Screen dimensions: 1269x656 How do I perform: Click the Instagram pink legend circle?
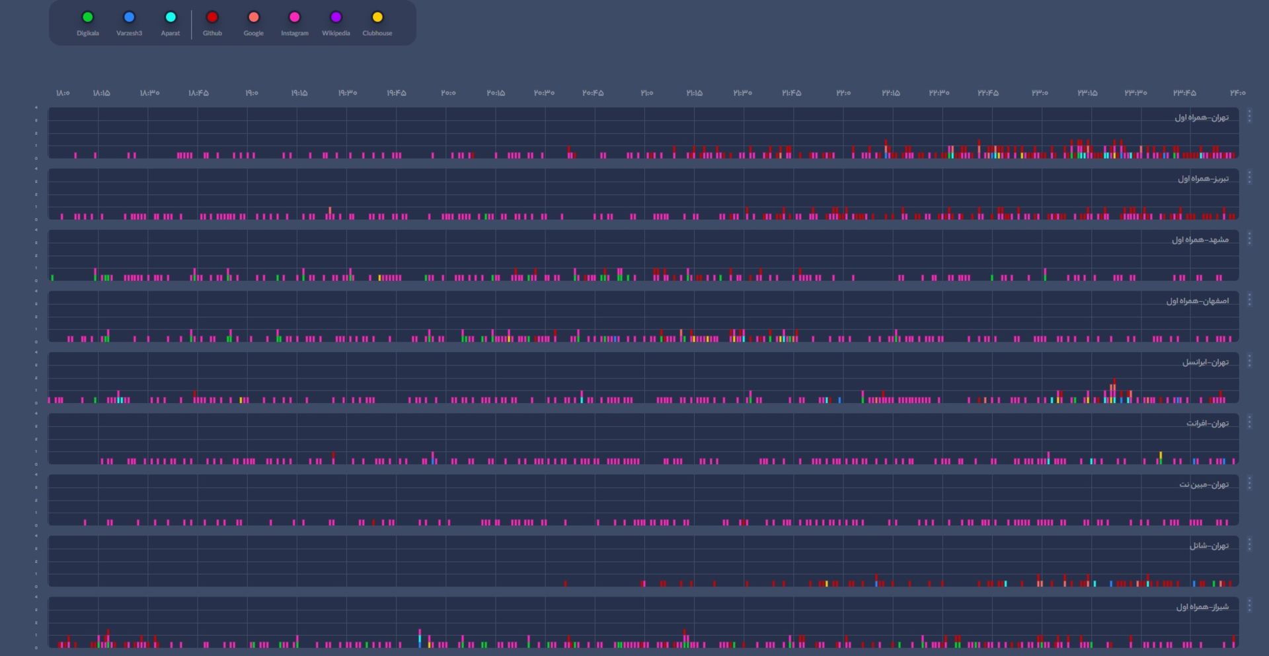pyautogui.click(x=295, y=18)
